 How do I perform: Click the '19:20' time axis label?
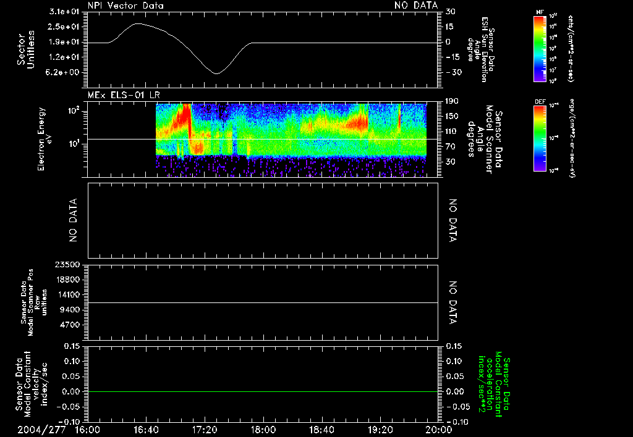pyautogui.click(x=380, y=430)
